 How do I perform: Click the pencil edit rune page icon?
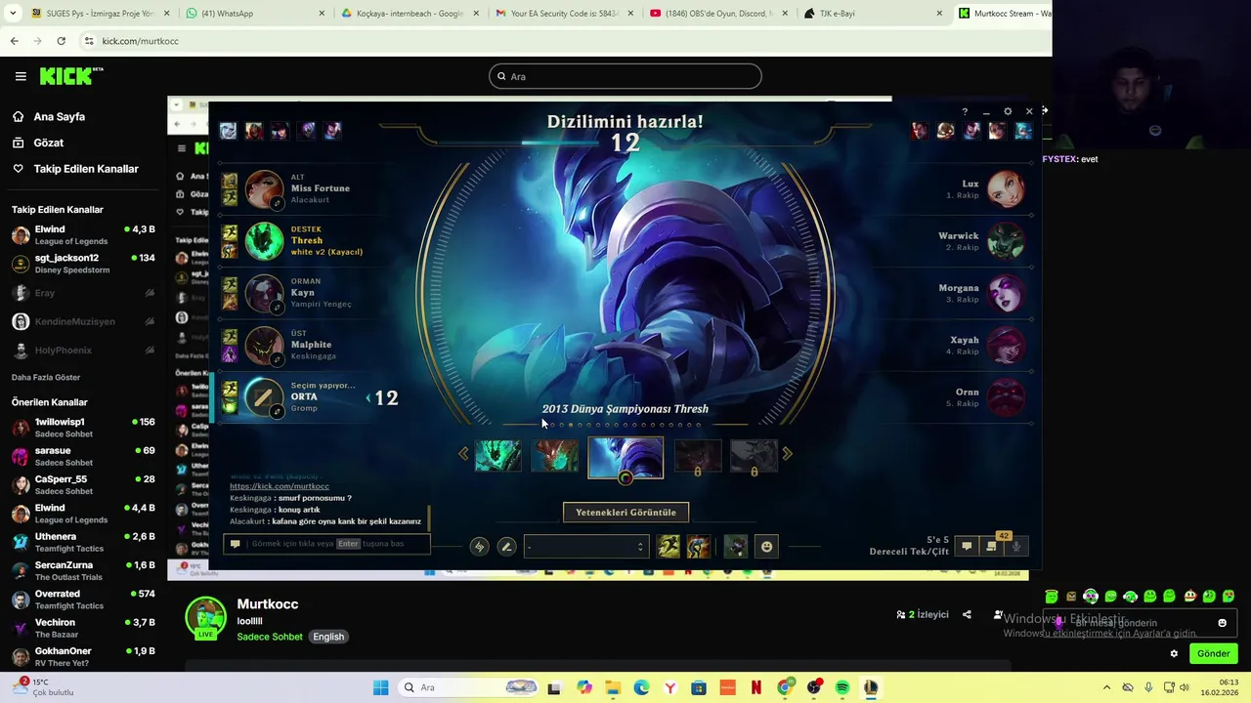tap(506, 547)
